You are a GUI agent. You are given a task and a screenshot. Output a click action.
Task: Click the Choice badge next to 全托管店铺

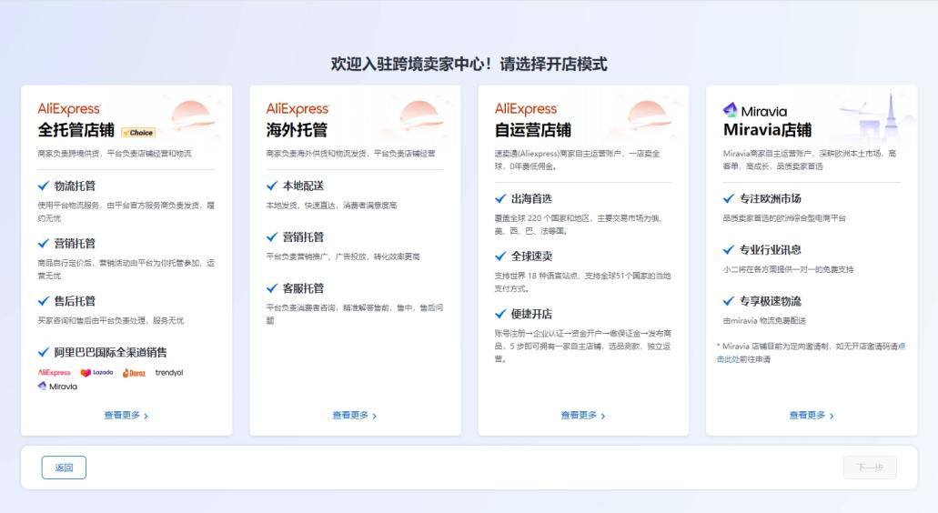[139, 133]
